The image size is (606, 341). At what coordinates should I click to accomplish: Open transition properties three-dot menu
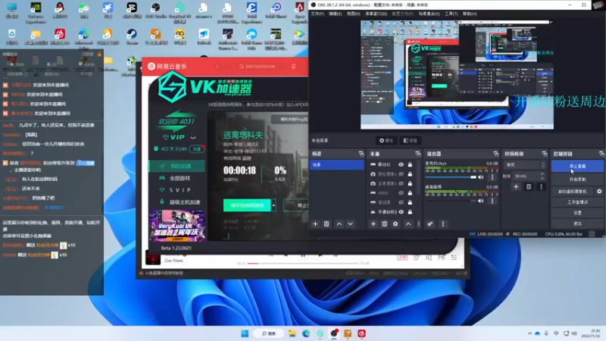click(x=541, y=186)
